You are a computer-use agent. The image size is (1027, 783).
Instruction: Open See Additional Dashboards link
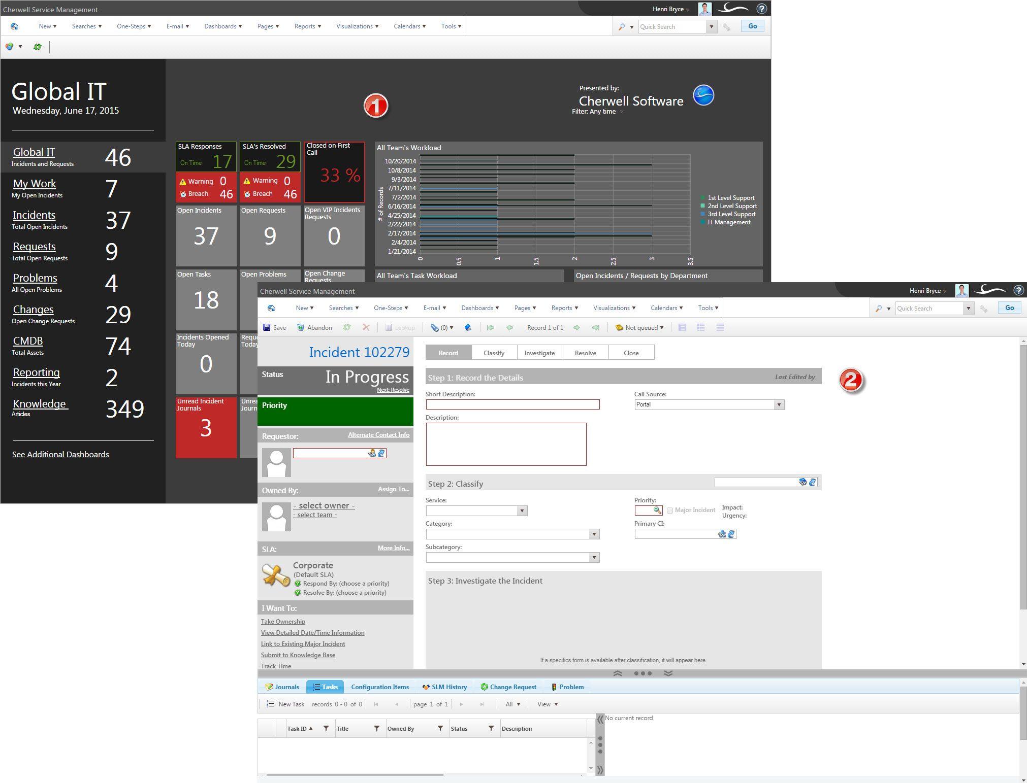60,455
